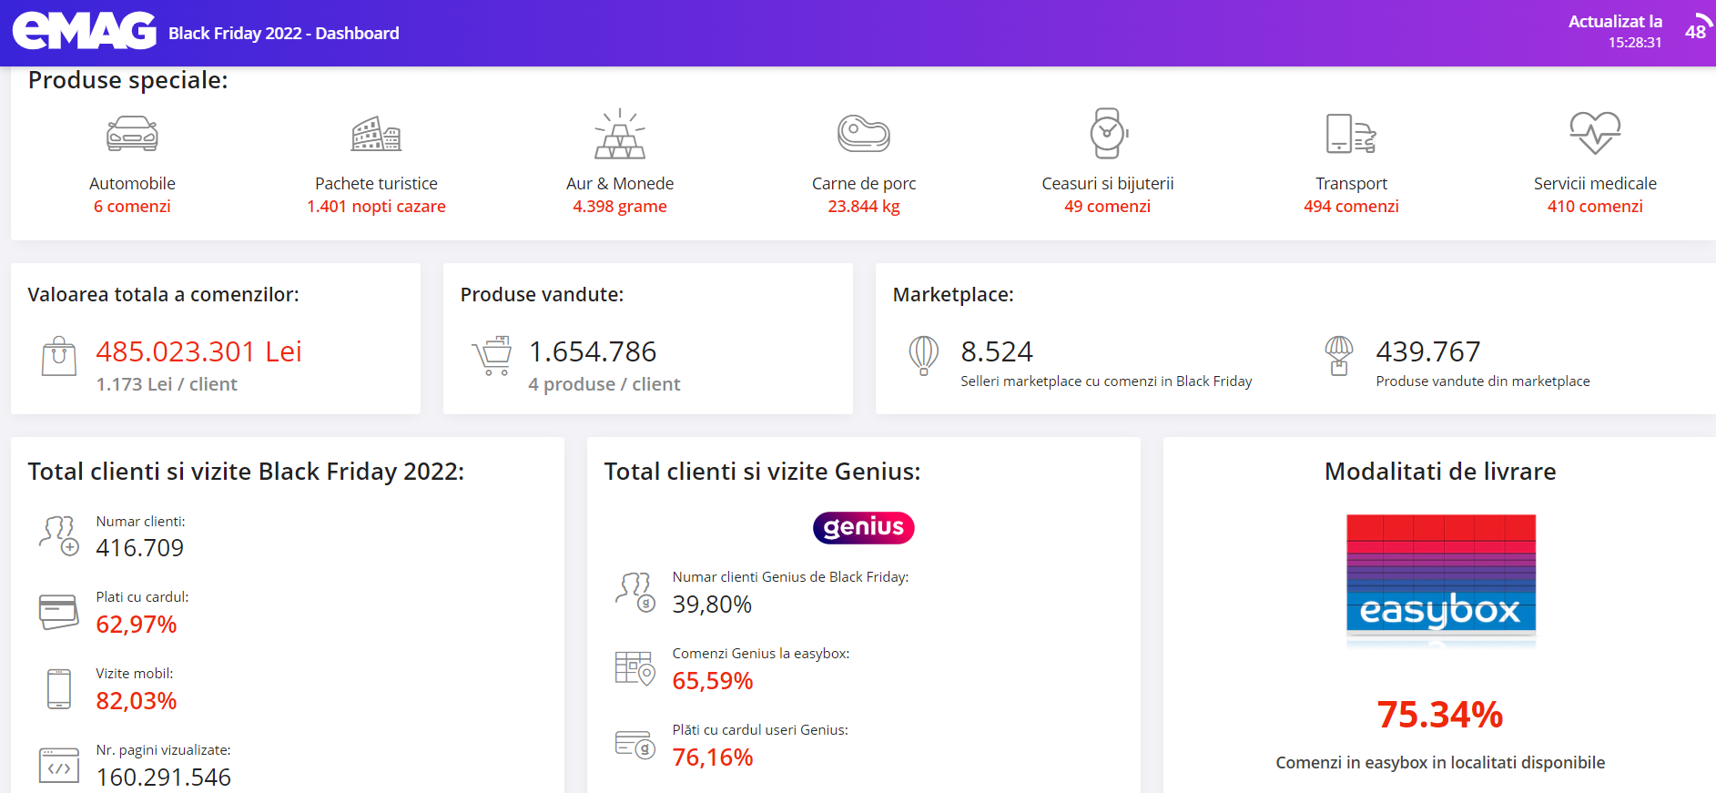
Task: Select the 39,80% Genius clients value
Action: tap(712, 605)
